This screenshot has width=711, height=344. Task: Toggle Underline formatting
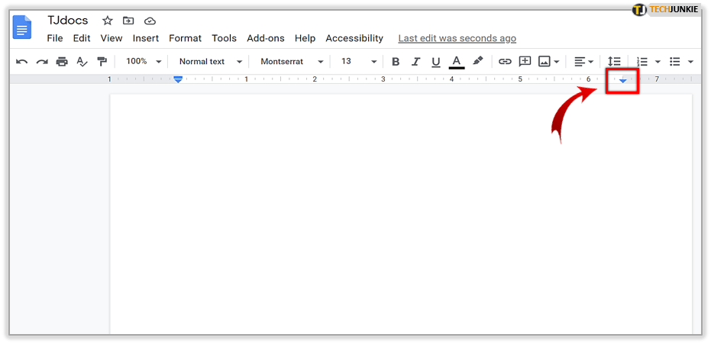(x=435, y=62)
